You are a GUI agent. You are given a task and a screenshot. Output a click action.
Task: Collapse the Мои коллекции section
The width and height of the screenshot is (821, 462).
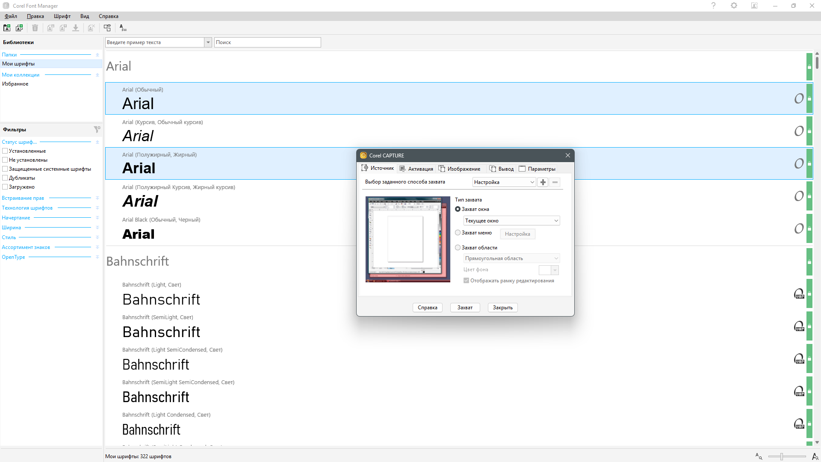(x=97, y=75)
